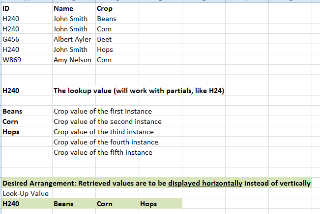Click 'Crop value of the third instance' cell
320x214 pixels.
coord(104,132)
